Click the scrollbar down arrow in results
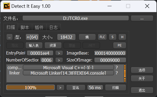This screenshot has height=97, width=157. click(125, 80)
